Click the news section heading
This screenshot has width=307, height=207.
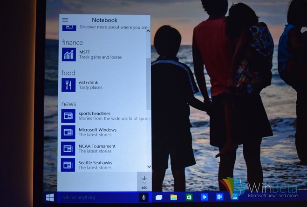(69, 104)
